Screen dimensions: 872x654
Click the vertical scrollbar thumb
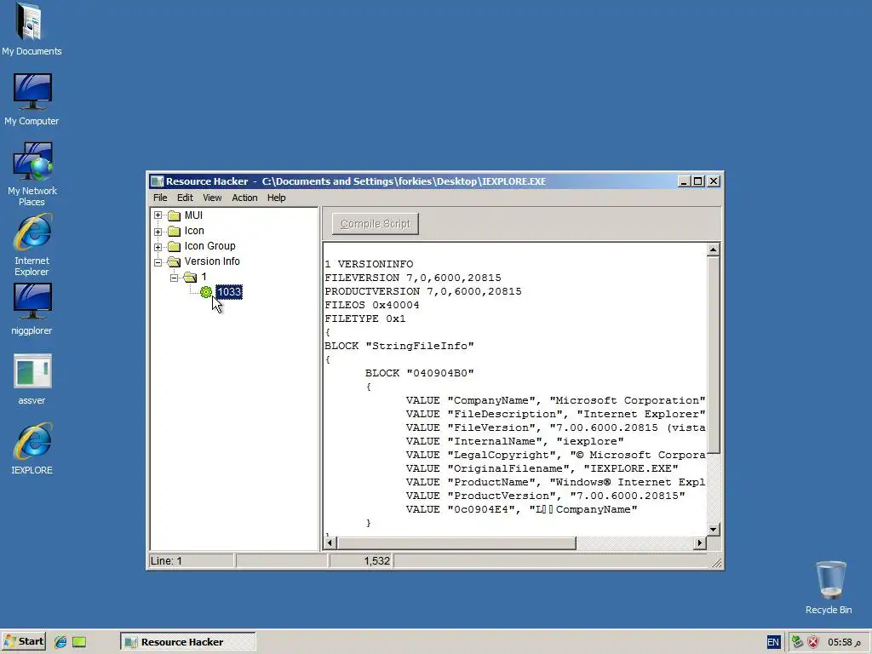click(713, 354)
